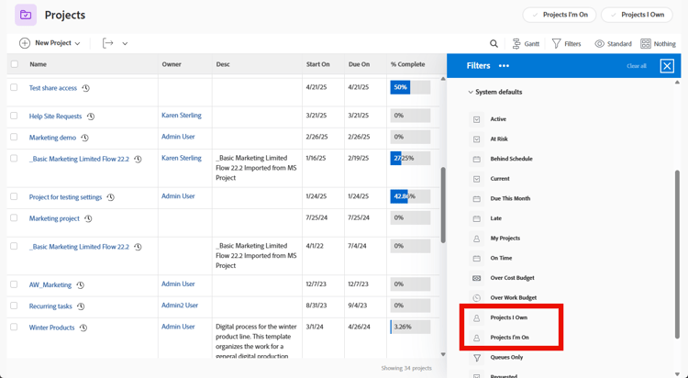Select the Queues Only filter
Screen dimensions: 688x378
tap(506, 358)
